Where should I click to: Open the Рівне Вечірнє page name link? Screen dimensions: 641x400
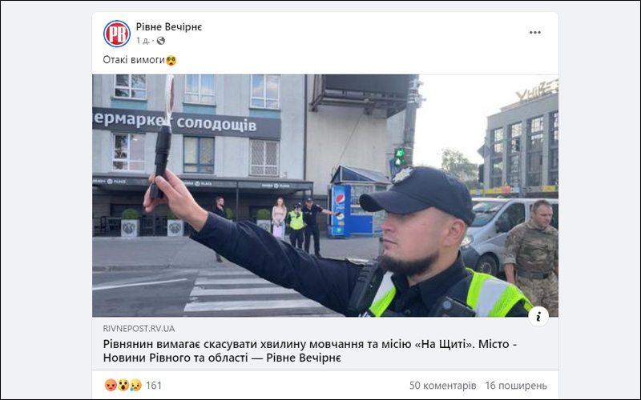point(169,27)
